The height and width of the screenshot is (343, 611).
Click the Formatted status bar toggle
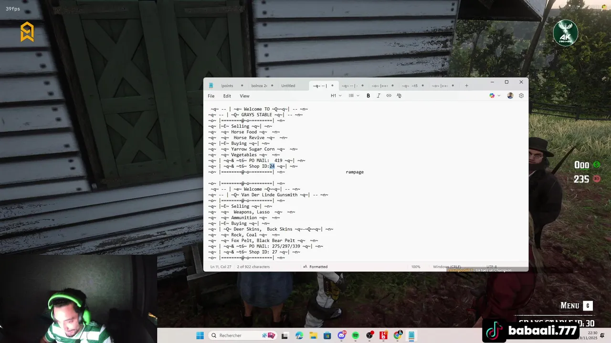click(315, 267)
